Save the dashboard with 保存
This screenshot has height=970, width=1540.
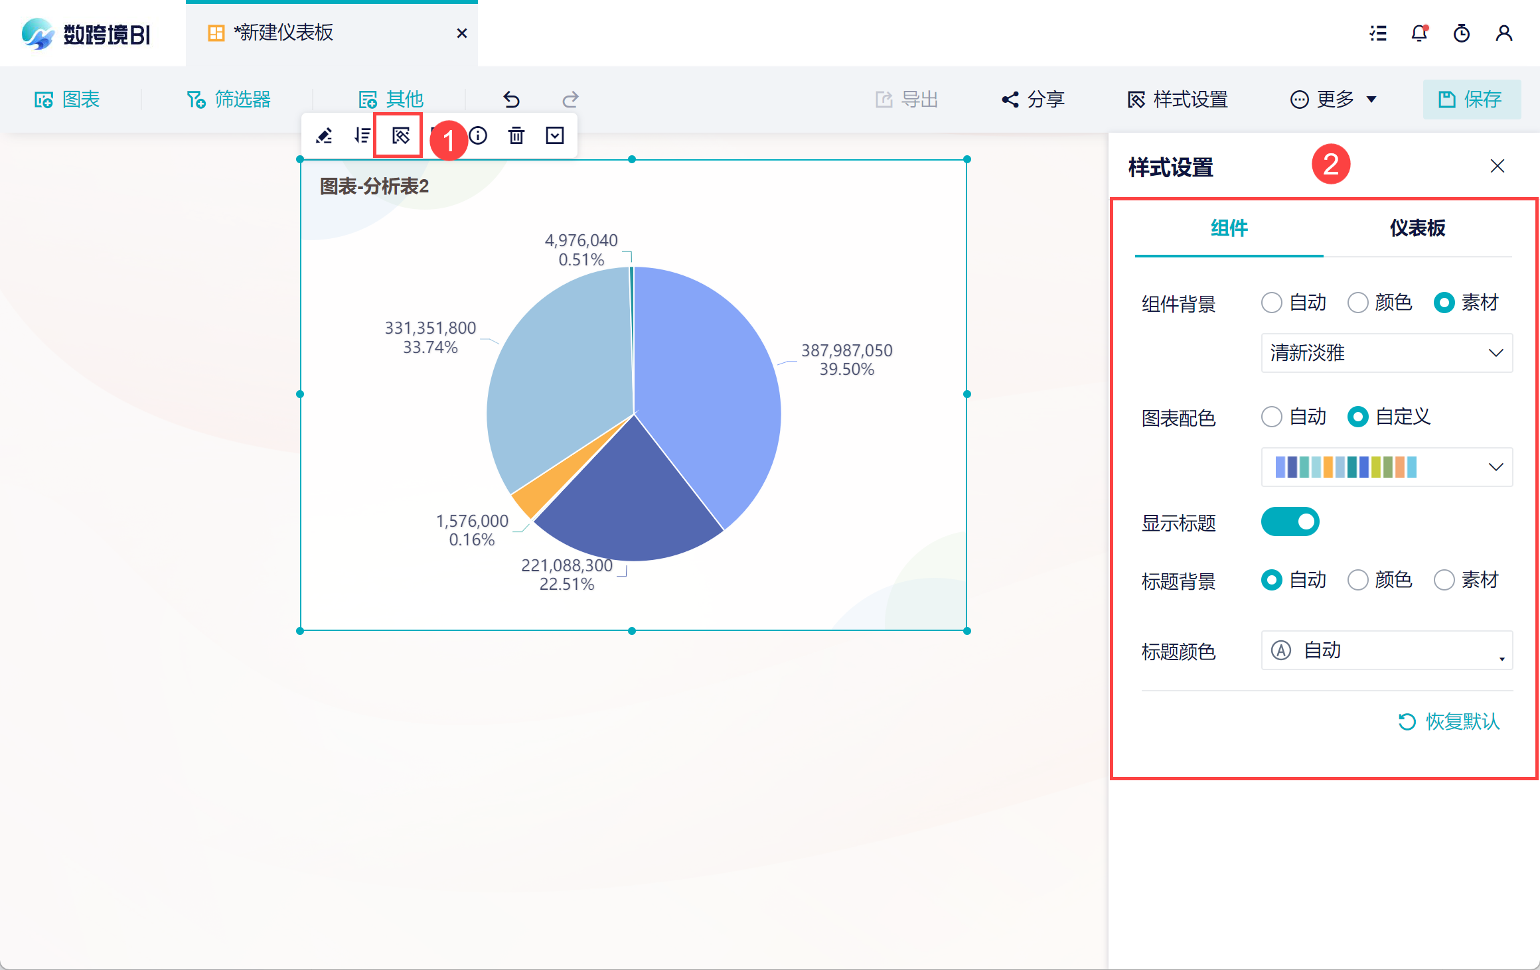click(1472, 100)
